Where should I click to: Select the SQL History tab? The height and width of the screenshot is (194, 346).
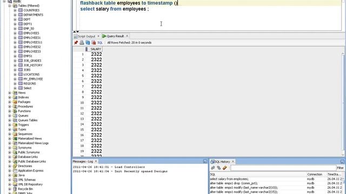[x=222, y=162]
